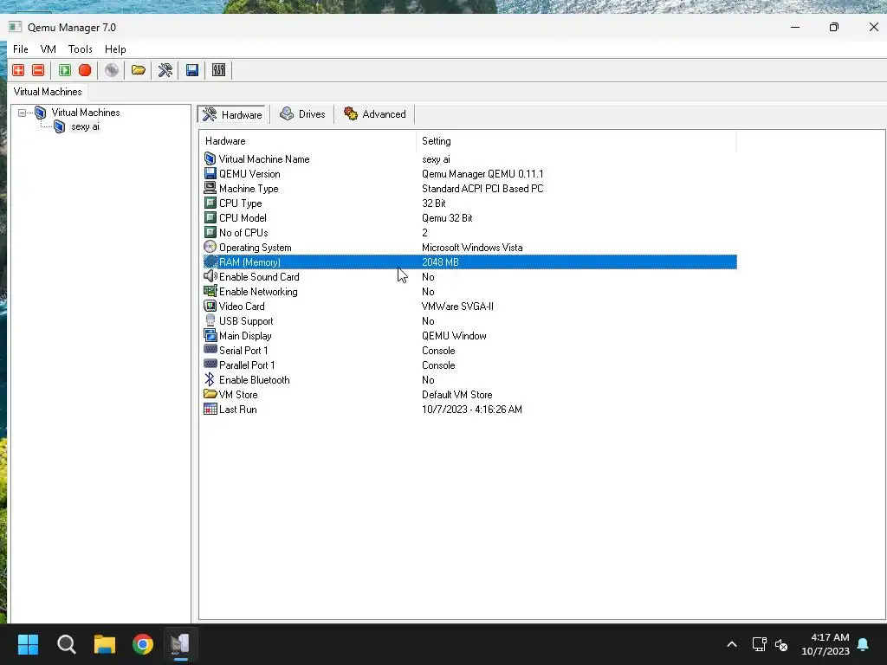Open the VM menu
The height and width of the screenshot is (665, 887).
point(49,49)
